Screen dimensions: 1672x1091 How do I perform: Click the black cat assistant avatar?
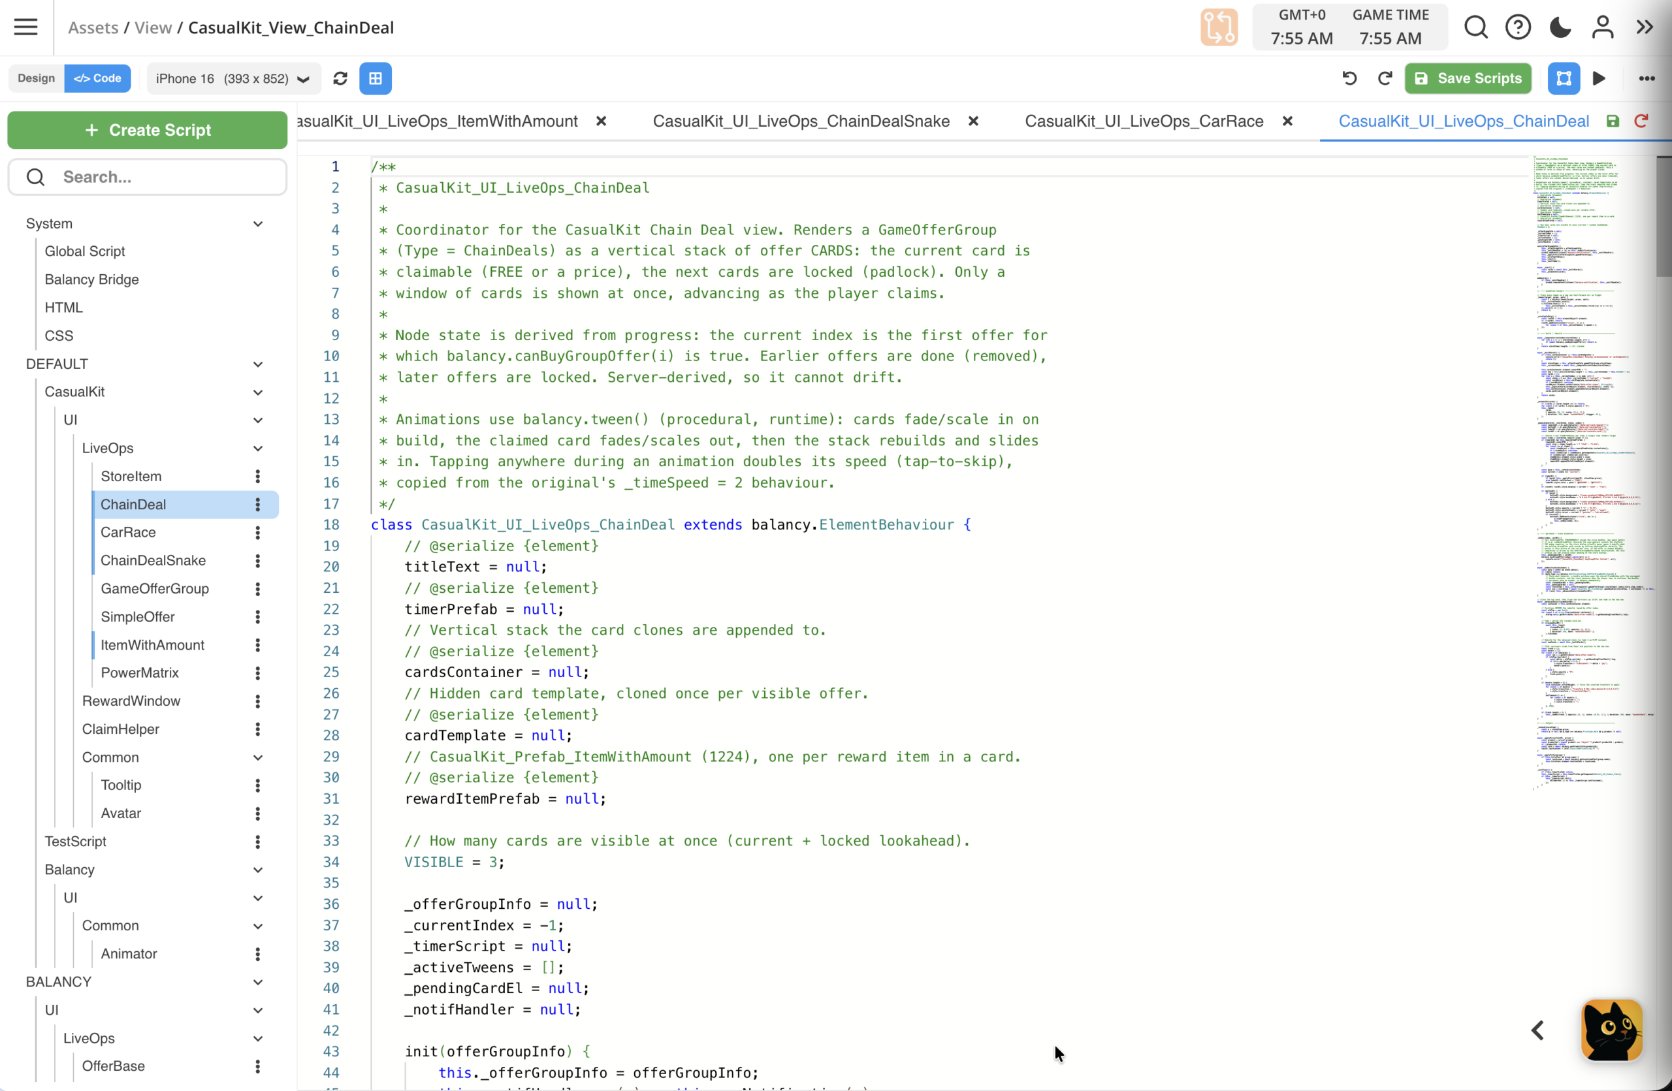pos(1613,1030)
